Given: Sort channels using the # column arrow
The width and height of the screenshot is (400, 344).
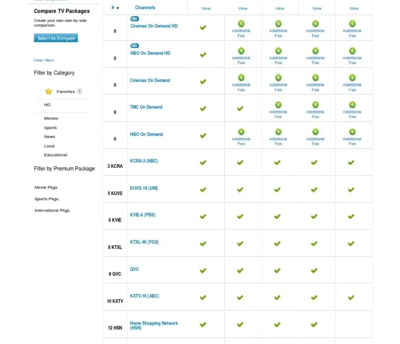Looking at the screenshot, I should 117,8.
